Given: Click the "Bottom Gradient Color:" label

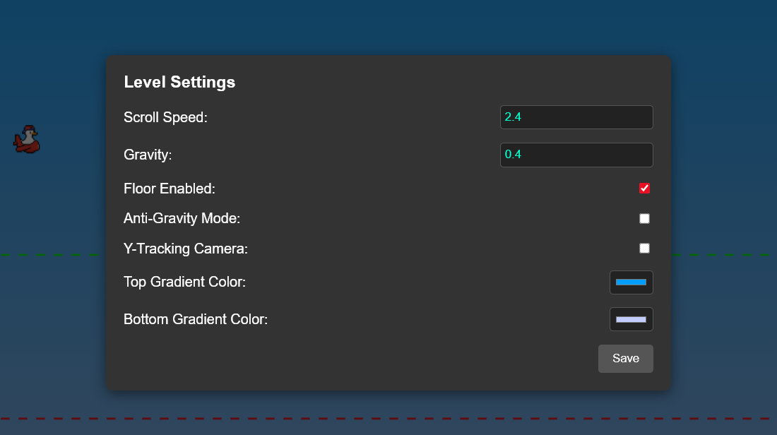Looking at the screenshot, I should pyautogui.click(x=196, y=319).
